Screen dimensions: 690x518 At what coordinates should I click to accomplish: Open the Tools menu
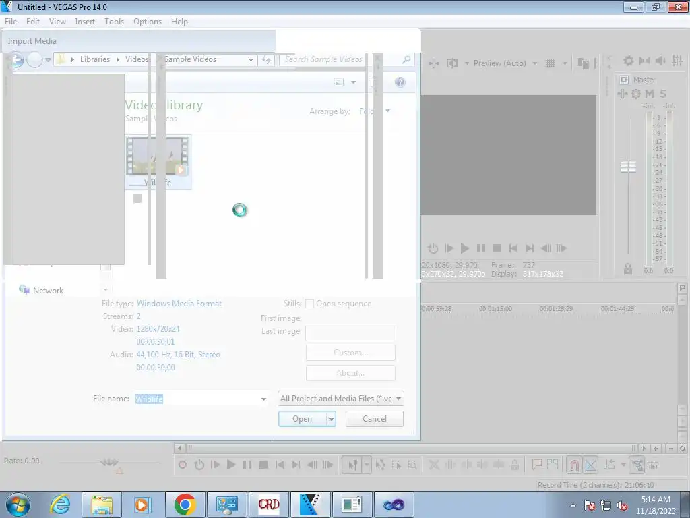point(114,22)
